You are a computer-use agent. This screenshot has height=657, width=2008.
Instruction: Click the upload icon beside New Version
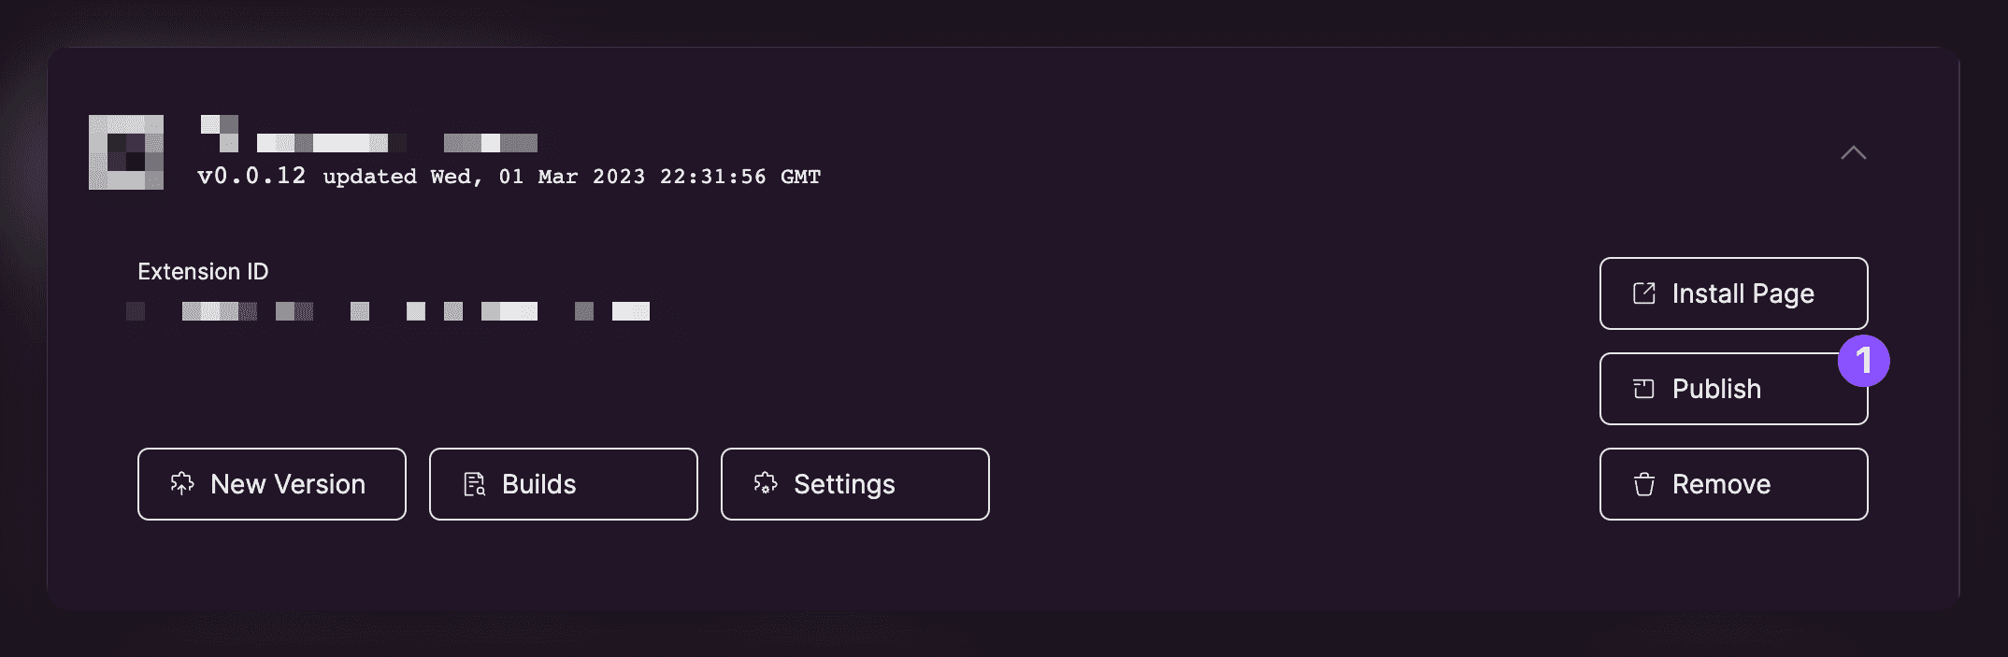[x=182, y=484]
